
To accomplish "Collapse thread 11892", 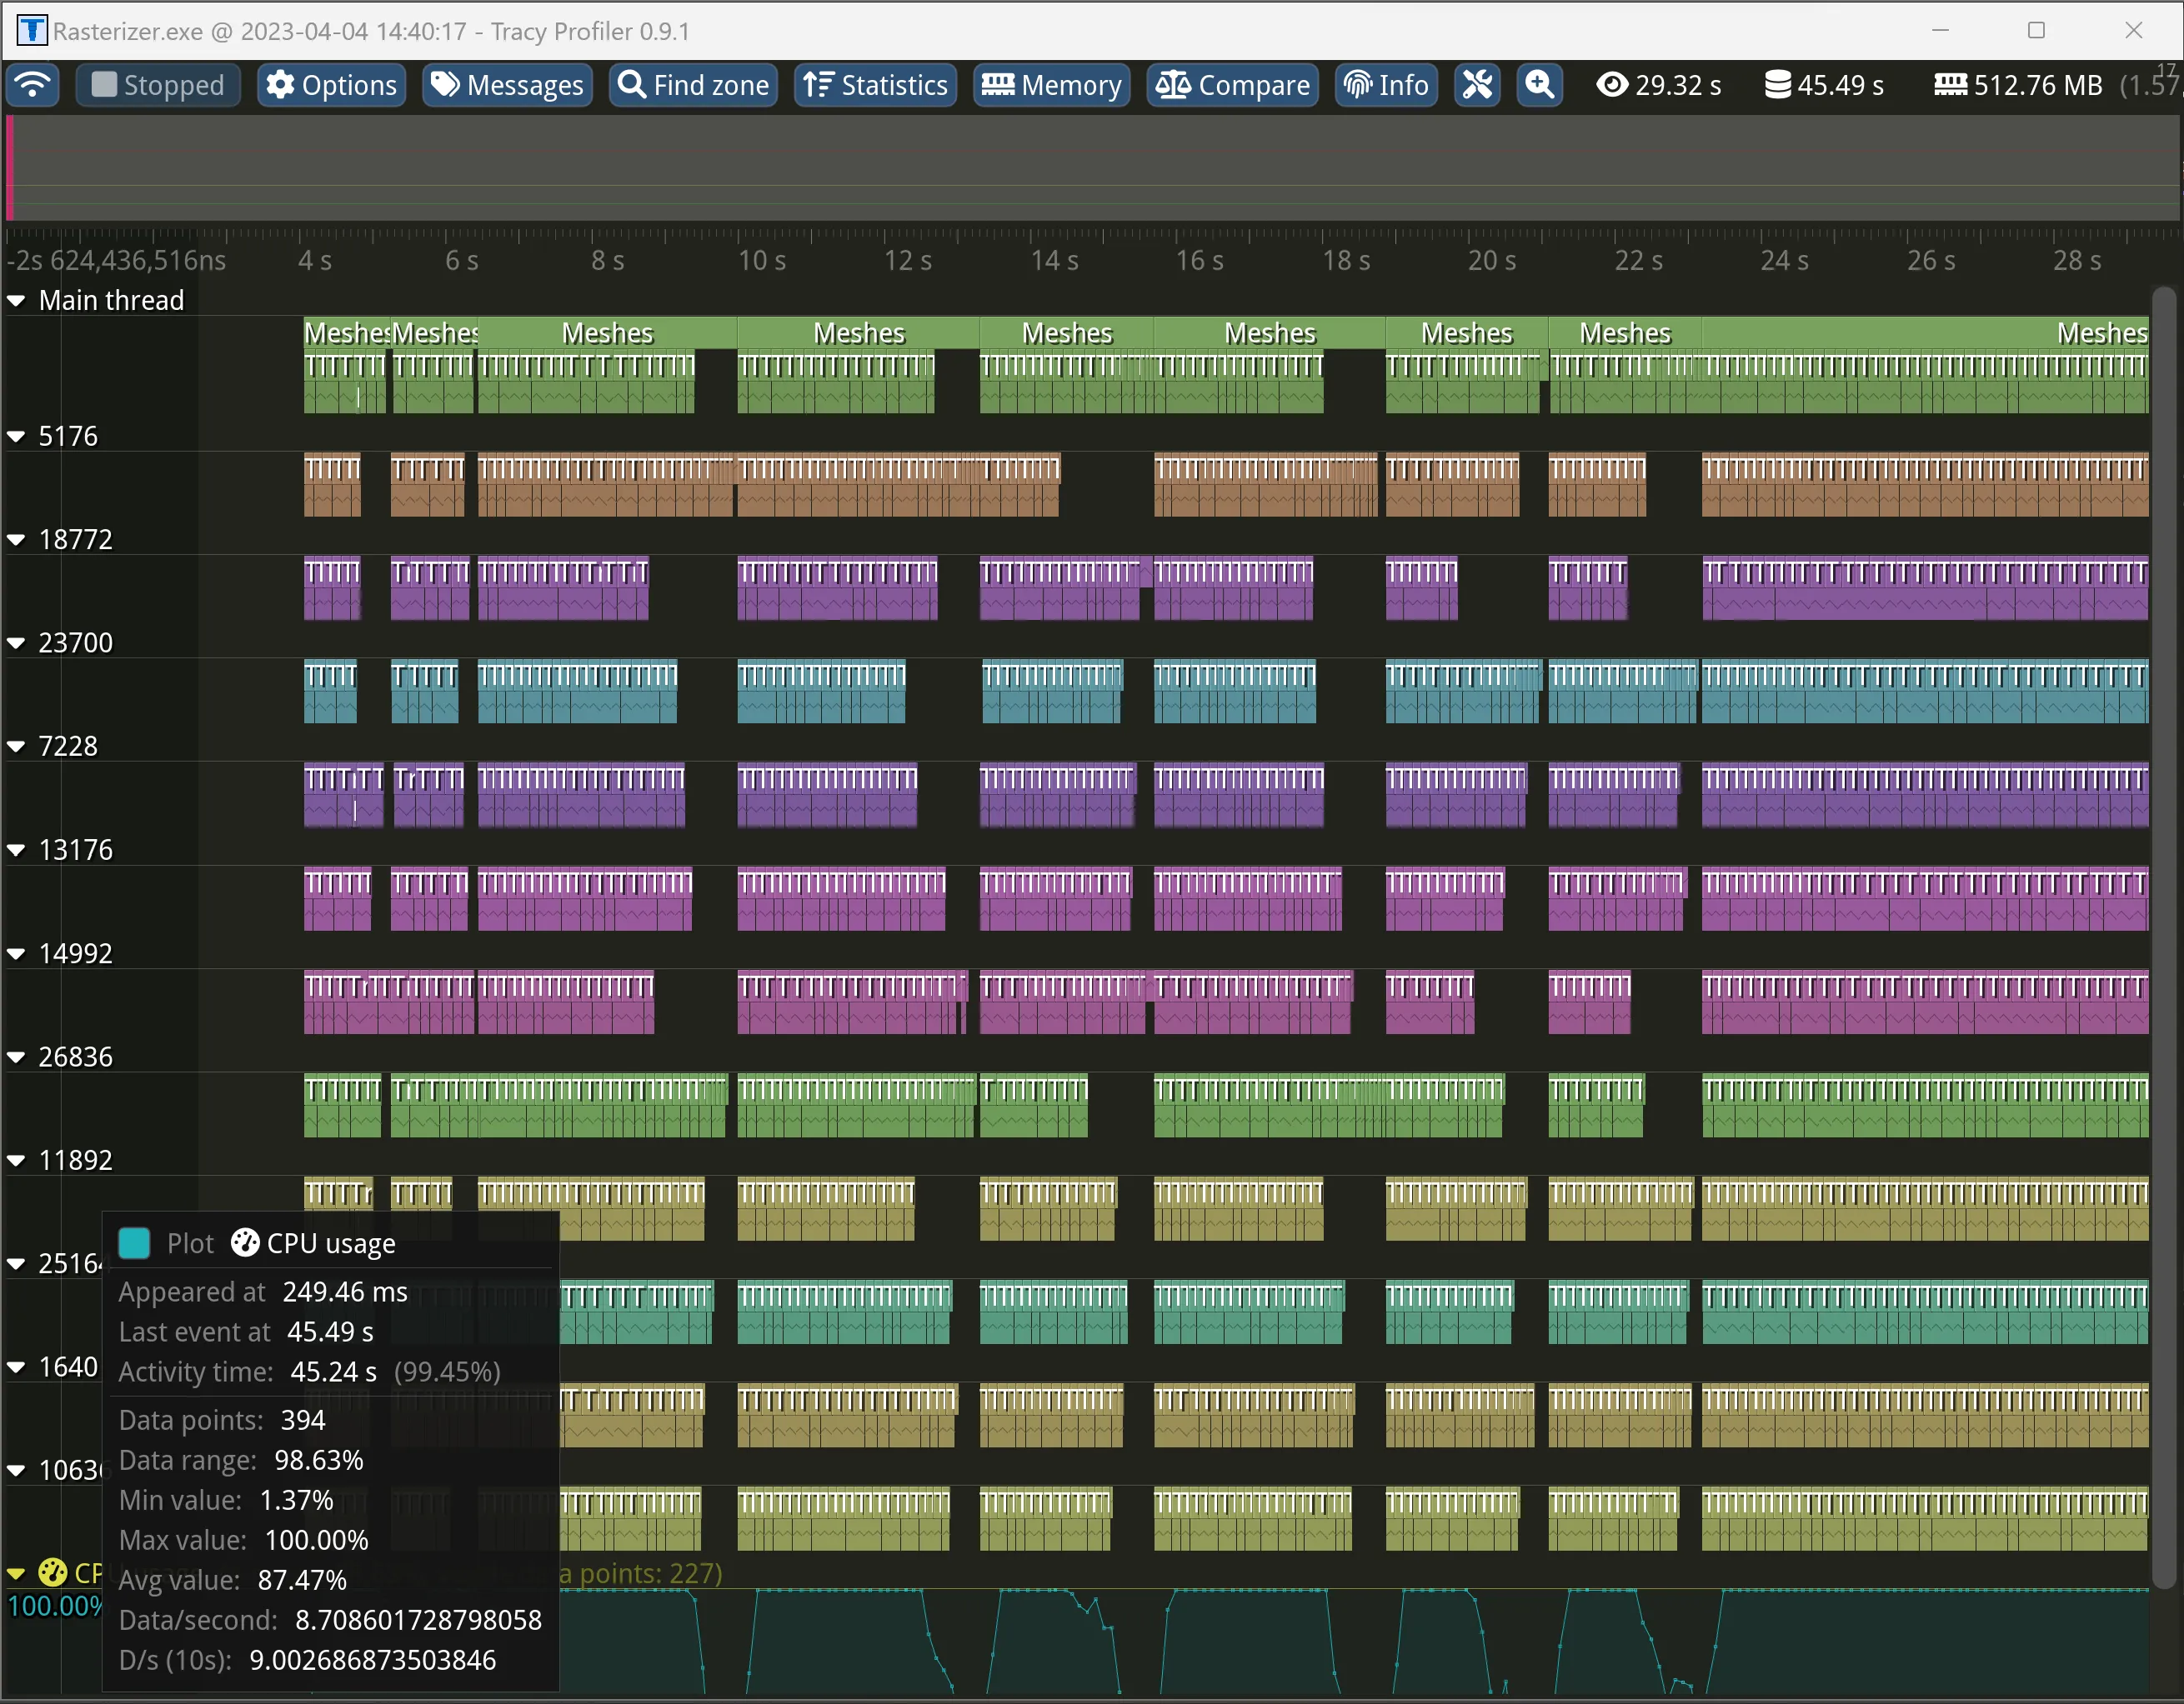I will point(16,1161).
